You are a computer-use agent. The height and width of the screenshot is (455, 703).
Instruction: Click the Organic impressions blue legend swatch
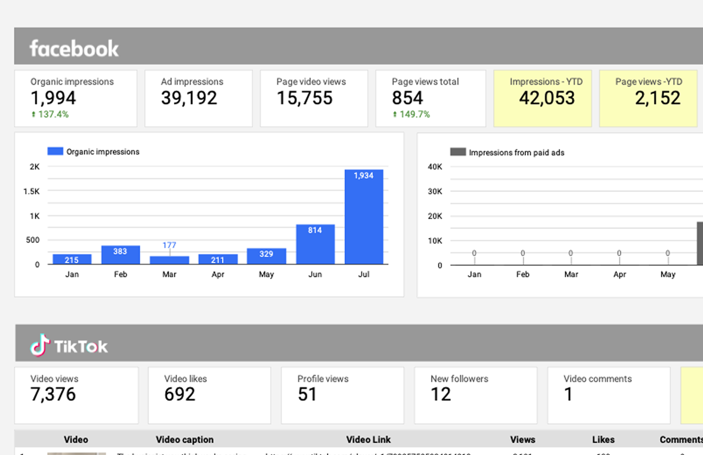55,151
